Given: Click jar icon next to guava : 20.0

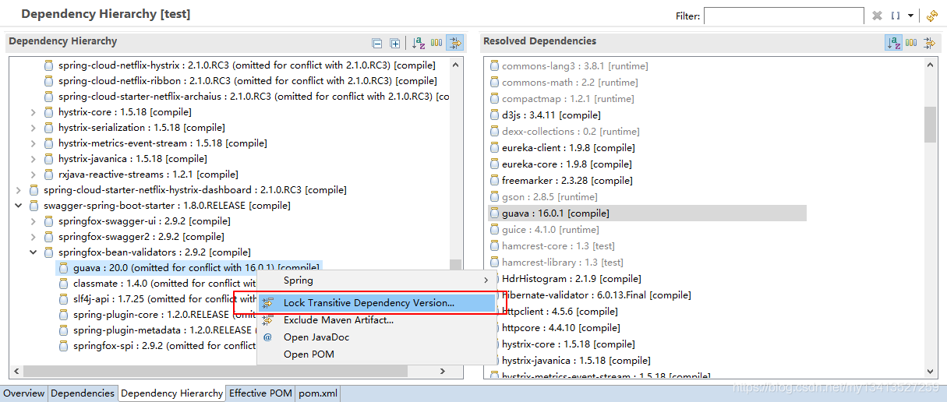Looking at the screenshot, I should [64, 268].
